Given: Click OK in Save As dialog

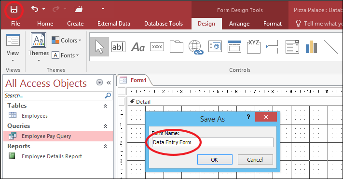Looking at the screenshot, I should pyautogui.click(x=215, y=160).
